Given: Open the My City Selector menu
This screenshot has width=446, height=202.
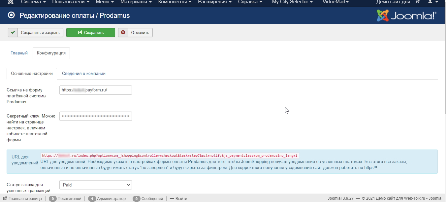Looking at the screenshot, I should [292, 2].
